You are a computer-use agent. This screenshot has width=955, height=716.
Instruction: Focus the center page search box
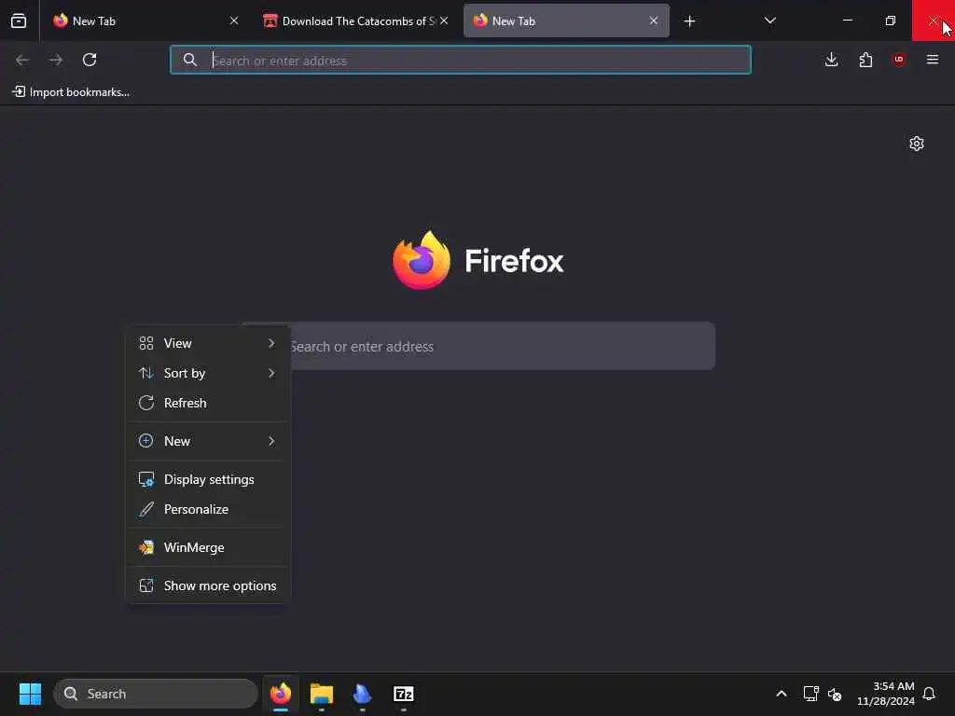[x=477, y=346]
